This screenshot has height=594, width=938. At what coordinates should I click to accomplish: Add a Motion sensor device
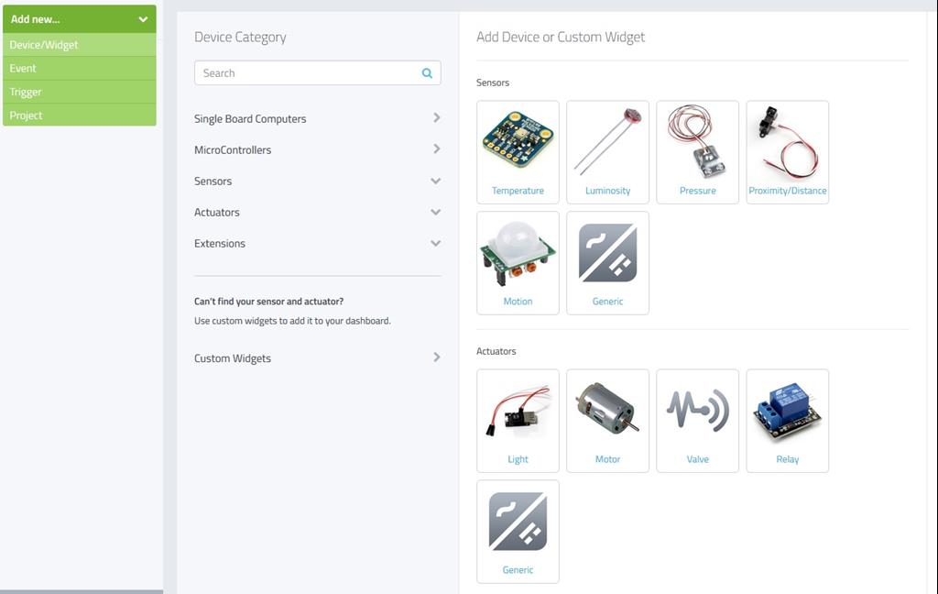click(518, 262)
